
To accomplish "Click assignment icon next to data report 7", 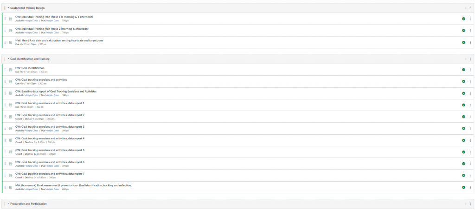I will click(x=11, y=176).
